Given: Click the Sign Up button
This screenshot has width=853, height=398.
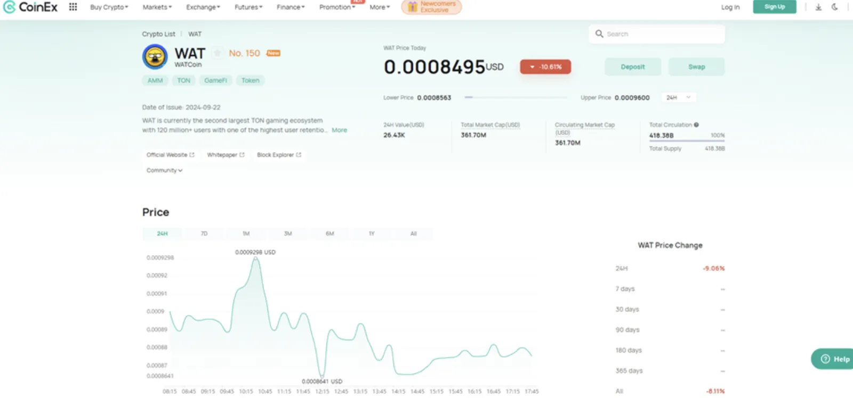Looking at the screenshot, I should 775,6.
